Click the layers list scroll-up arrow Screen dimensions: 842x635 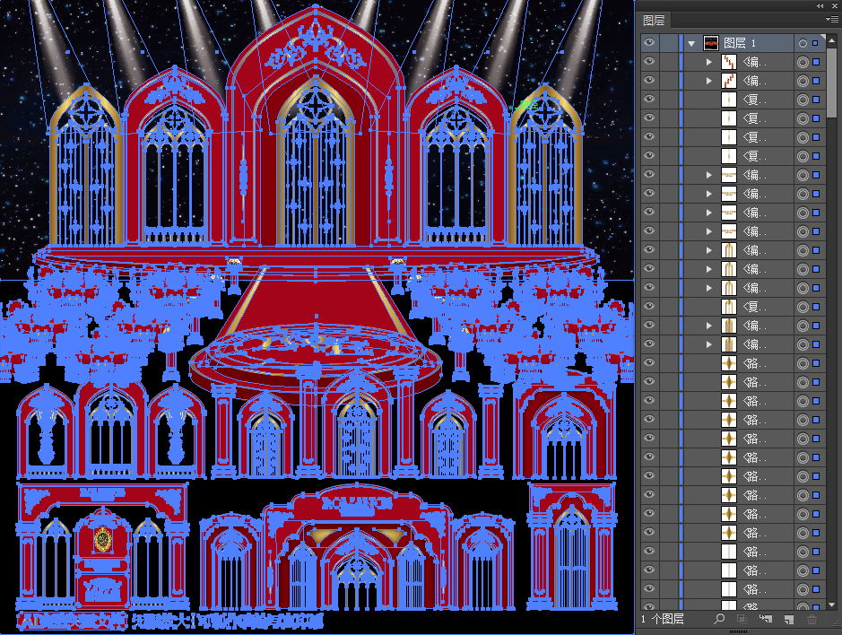832,41
